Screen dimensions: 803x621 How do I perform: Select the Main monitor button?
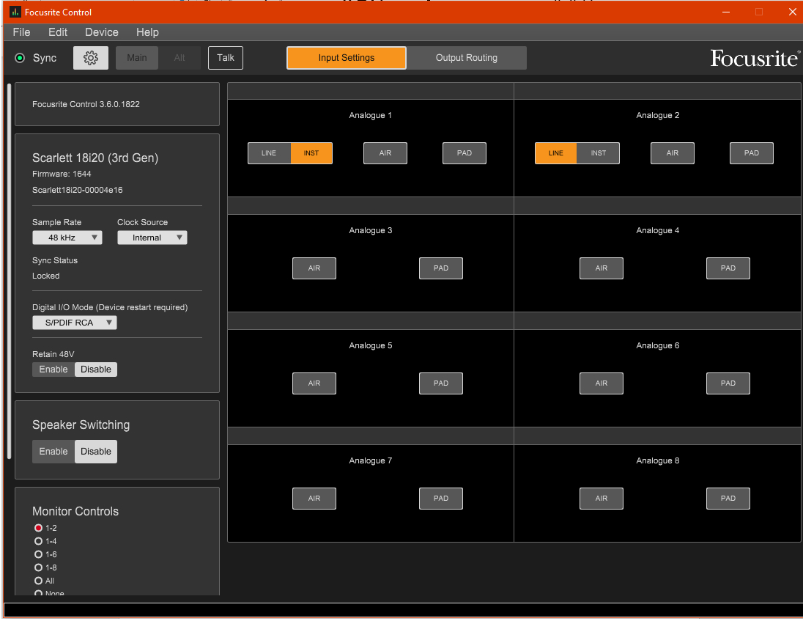click(137, 58)
